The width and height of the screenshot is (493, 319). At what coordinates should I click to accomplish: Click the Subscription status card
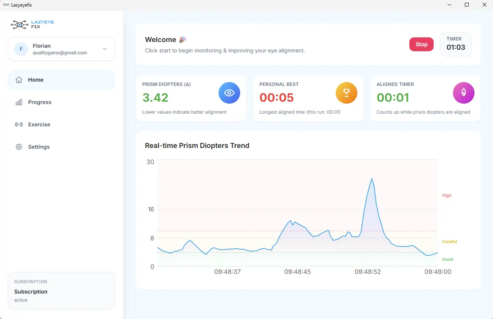coord(61,291)
